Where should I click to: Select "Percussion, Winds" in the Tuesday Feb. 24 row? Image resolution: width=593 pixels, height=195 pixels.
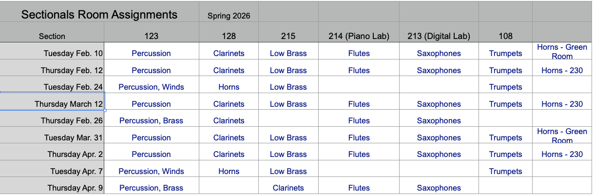[151, 87]
